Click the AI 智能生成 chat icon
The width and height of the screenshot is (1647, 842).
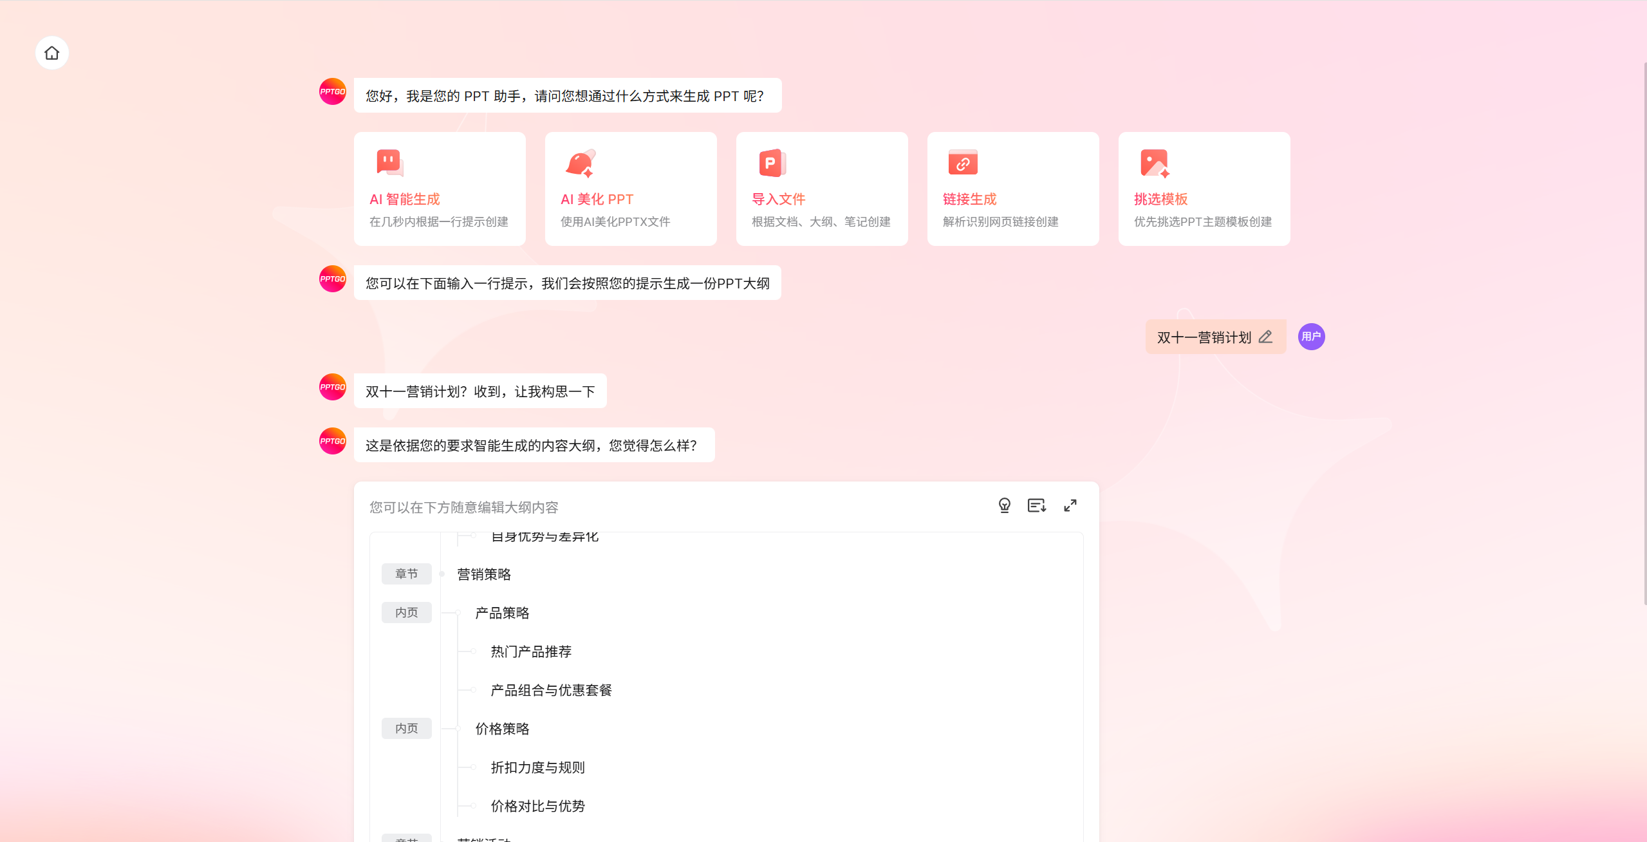(389, 163)
